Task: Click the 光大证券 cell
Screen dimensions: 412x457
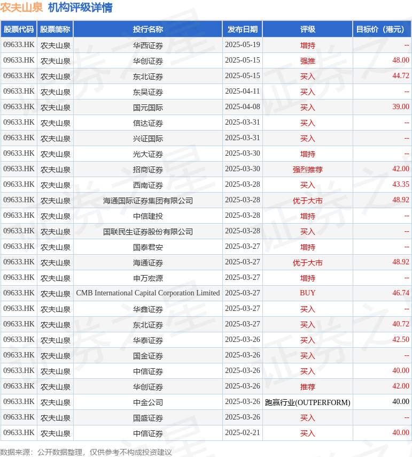Action: click(x=148, y=154)
